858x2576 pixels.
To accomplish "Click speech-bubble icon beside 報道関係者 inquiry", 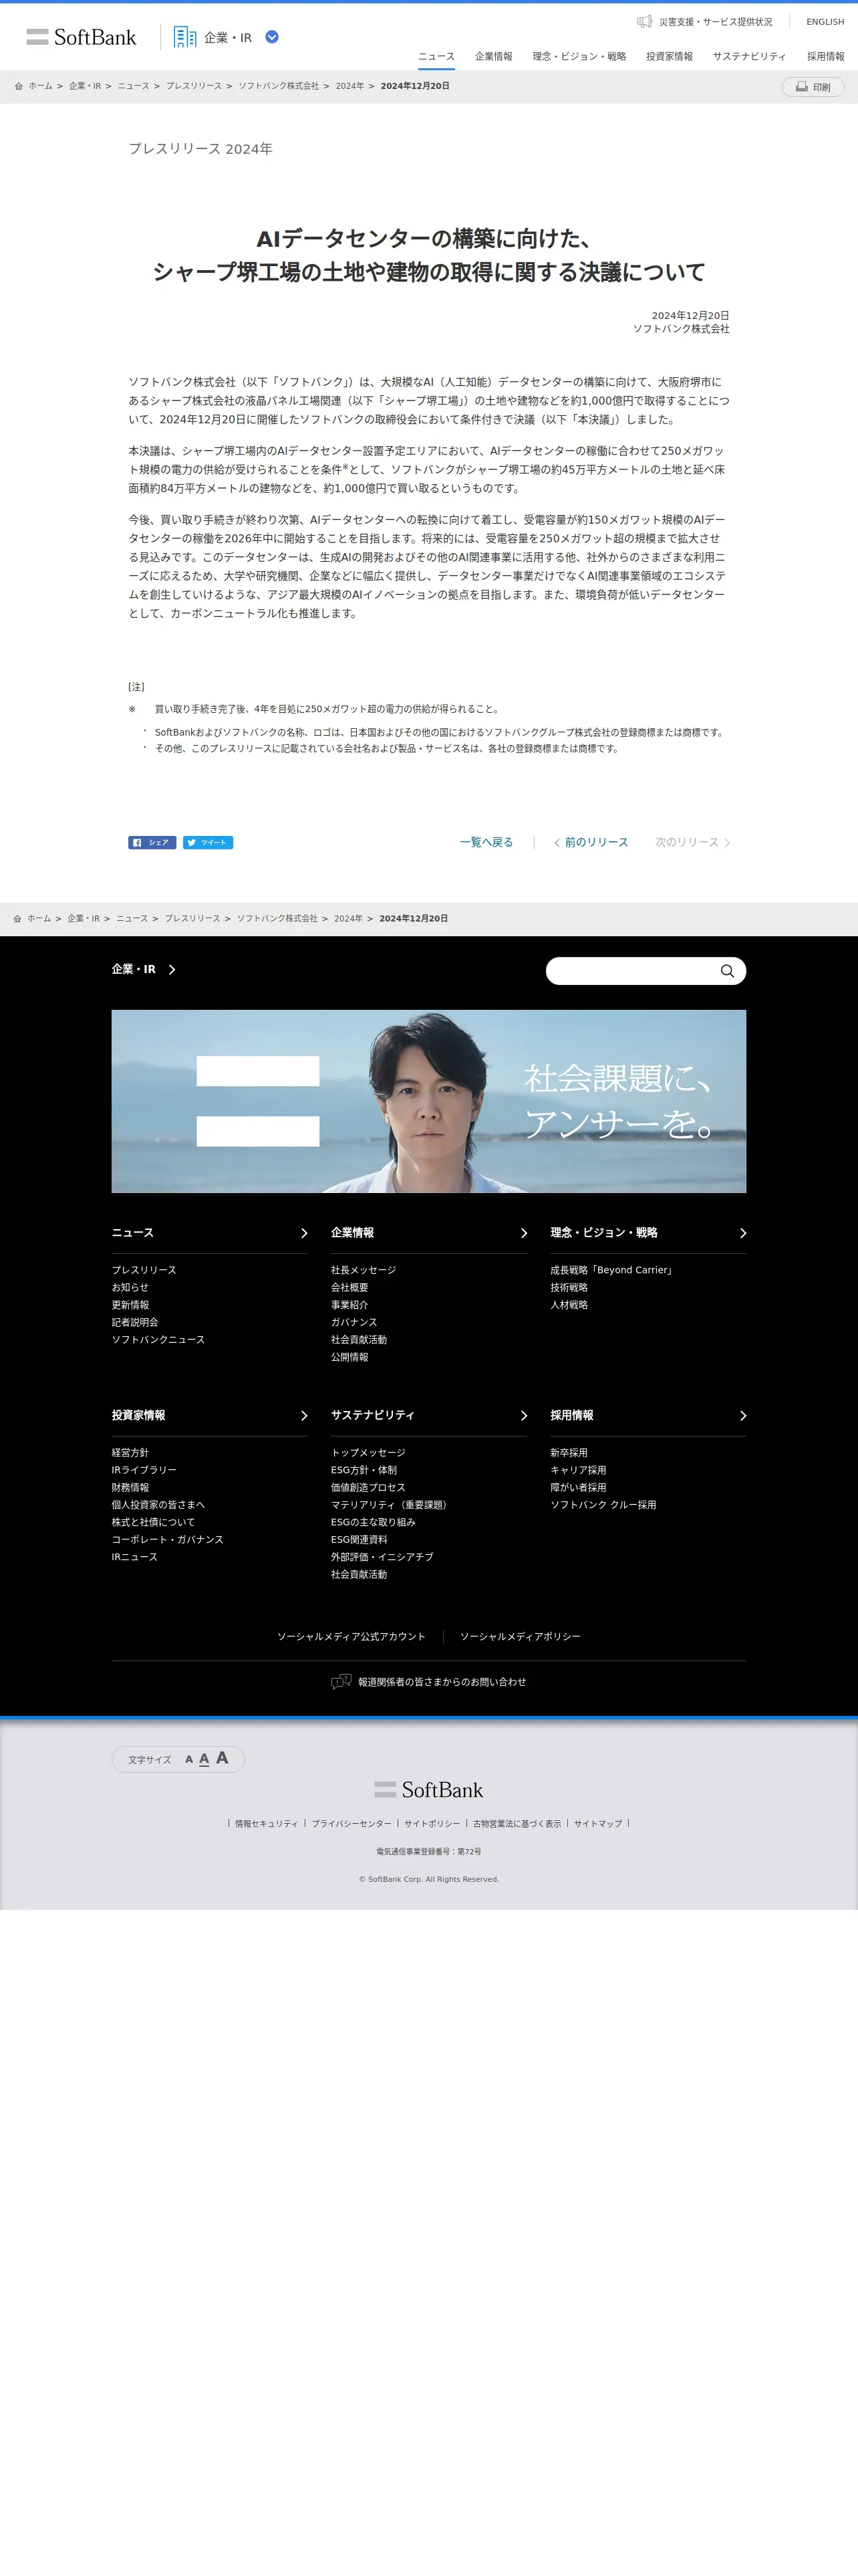I will [341, 1682].
